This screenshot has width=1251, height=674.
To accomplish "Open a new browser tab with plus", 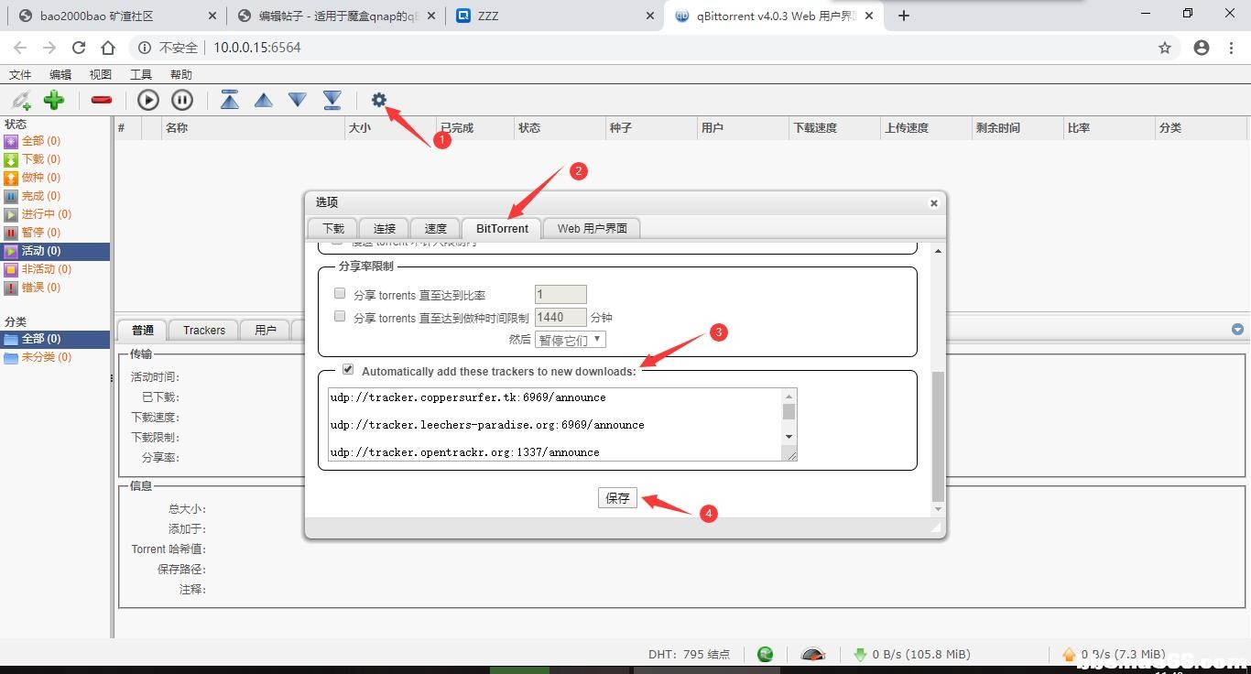I will [904, 16].
